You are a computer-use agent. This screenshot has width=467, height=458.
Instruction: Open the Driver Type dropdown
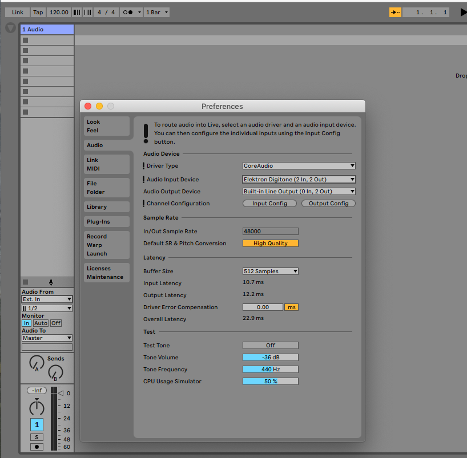pos(299,166)
